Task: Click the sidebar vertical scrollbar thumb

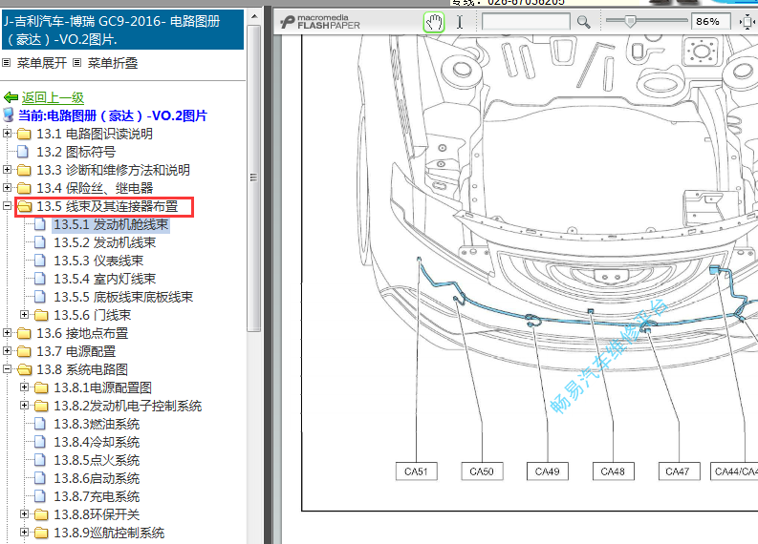Action: click(254, 178)
